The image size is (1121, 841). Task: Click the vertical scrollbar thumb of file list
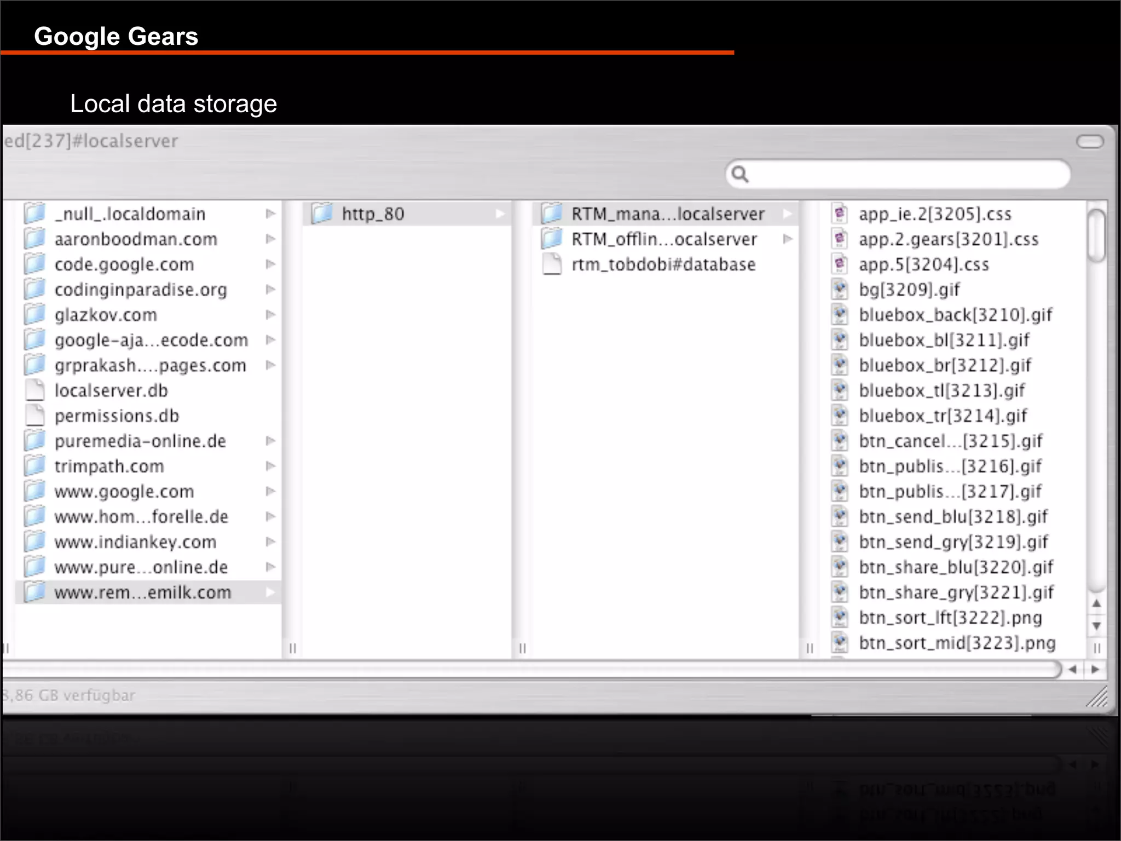[x=1096, y=236]
